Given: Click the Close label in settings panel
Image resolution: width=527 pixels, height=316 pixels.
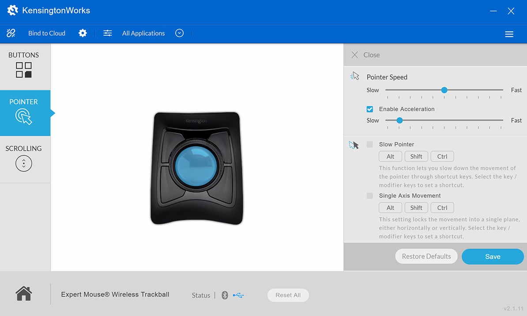Looking at the screenshot, I should 371,55.
